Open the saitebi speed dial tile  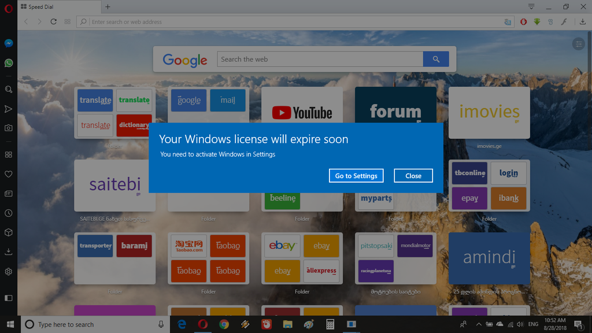pos(115,186)
